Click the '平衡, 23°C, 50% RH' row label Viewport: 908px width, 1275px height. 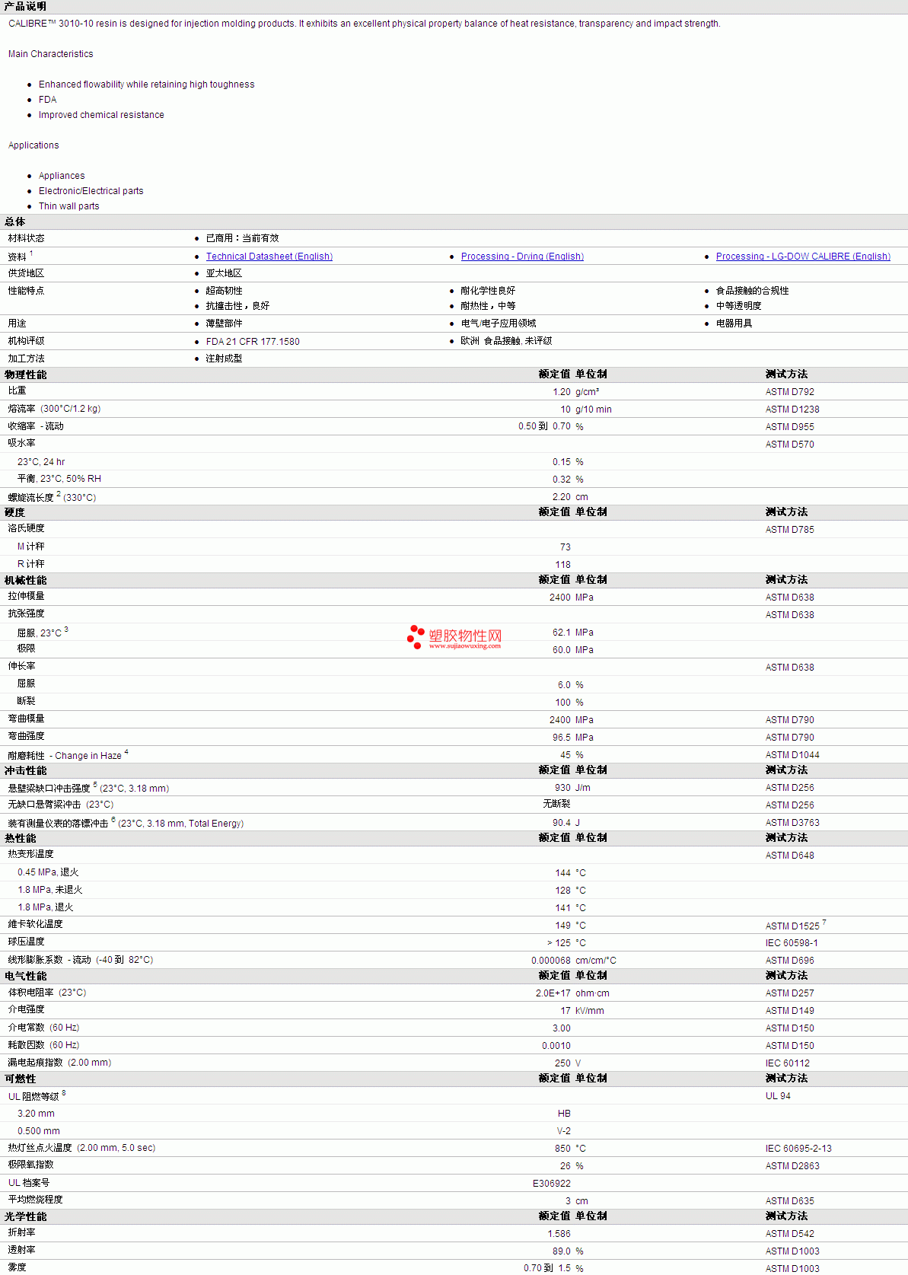pyautogui.click(x=59, y=479)
